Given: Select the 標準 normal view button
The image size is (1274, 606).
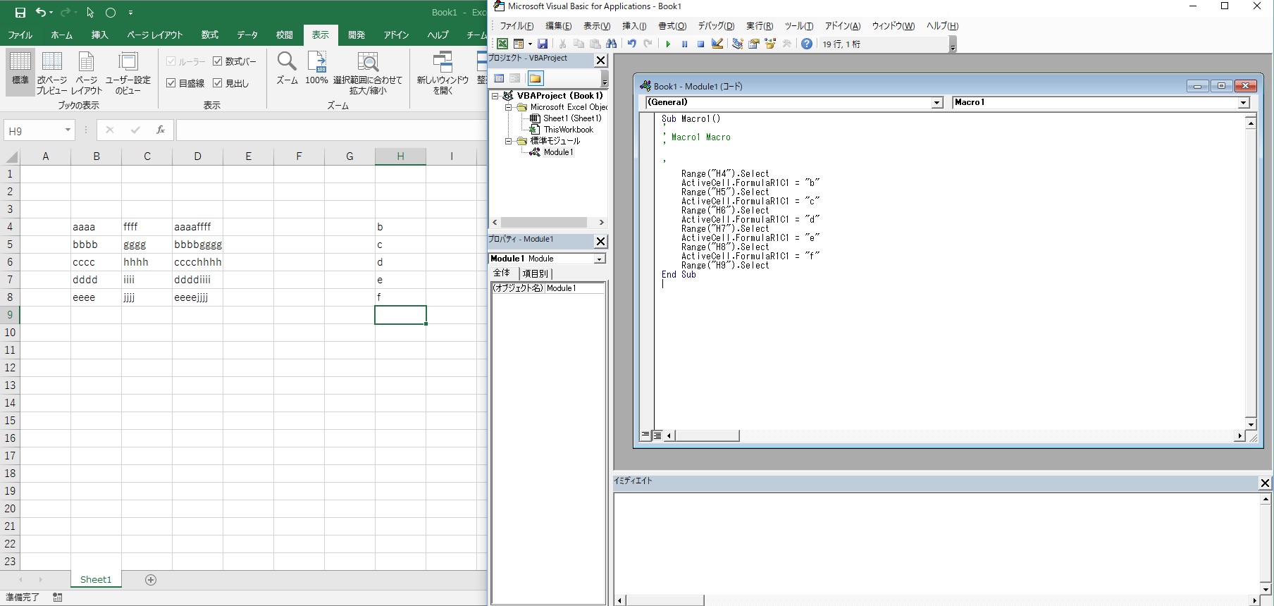Looking at the screenshot, I should pos(20,73).
